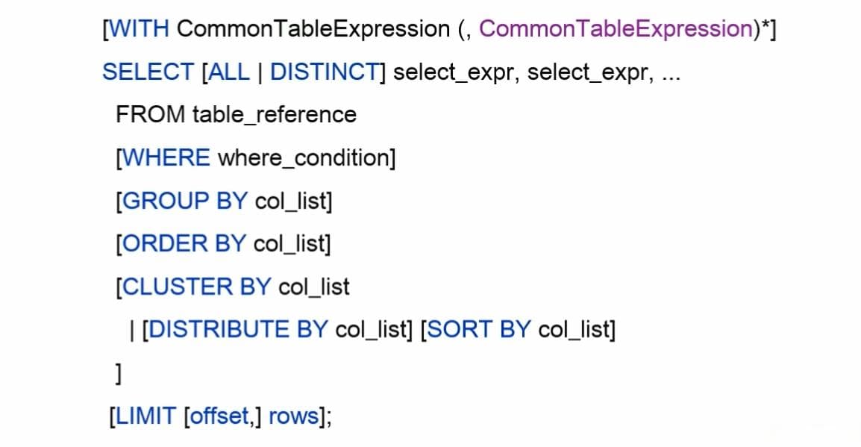The height and width of the screenshot is (447, 861).
Task: Click the first select_expr text
Action: (x=453, y=73)
